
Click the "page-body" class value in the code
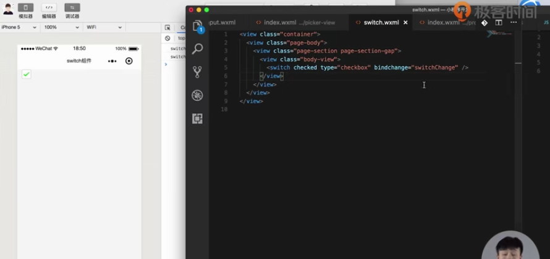point(305,43)
